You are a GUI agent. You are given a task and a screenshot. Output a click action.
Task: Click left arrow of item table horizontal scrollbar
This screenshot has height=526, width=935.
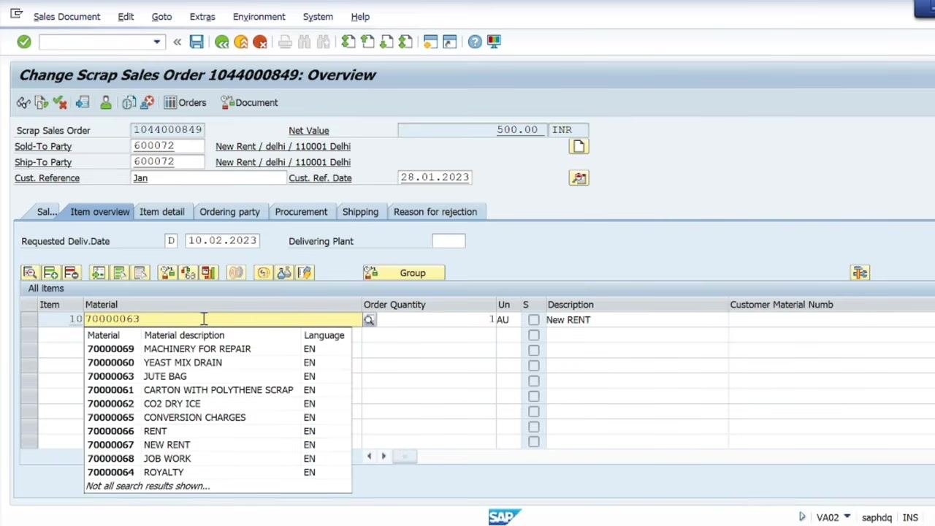[x=369, y=456]
